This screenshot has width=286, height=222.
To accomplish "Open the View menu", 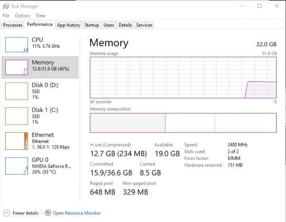I will click(x=40, y=15).
